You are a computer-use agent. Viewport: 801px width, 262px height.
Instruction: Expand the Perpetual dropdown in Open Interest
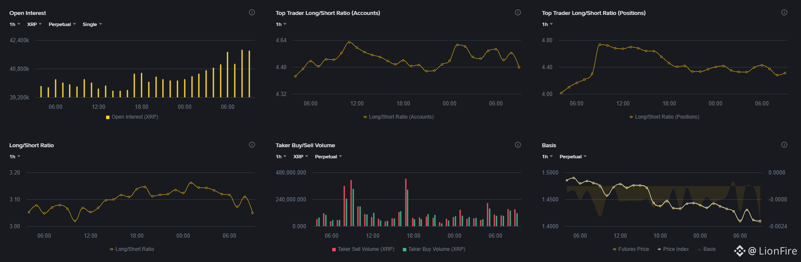click(62, 24)
